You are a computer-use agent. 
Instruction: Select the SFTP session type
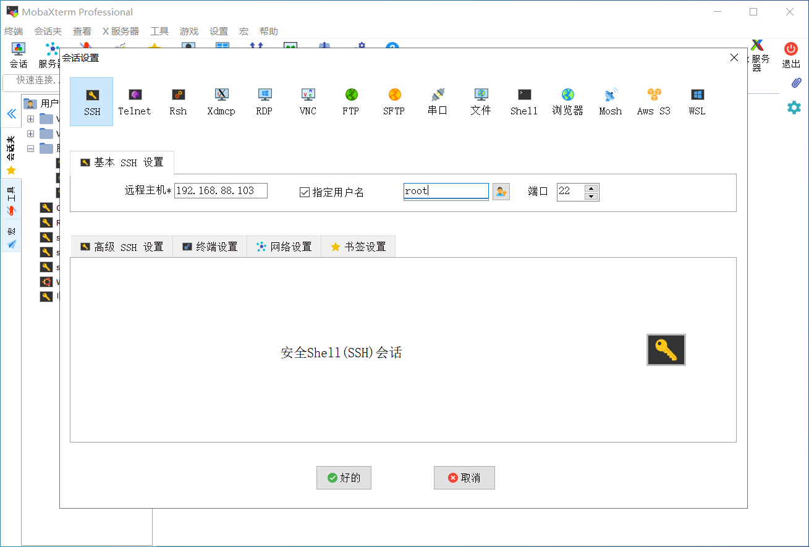point(394,100)
